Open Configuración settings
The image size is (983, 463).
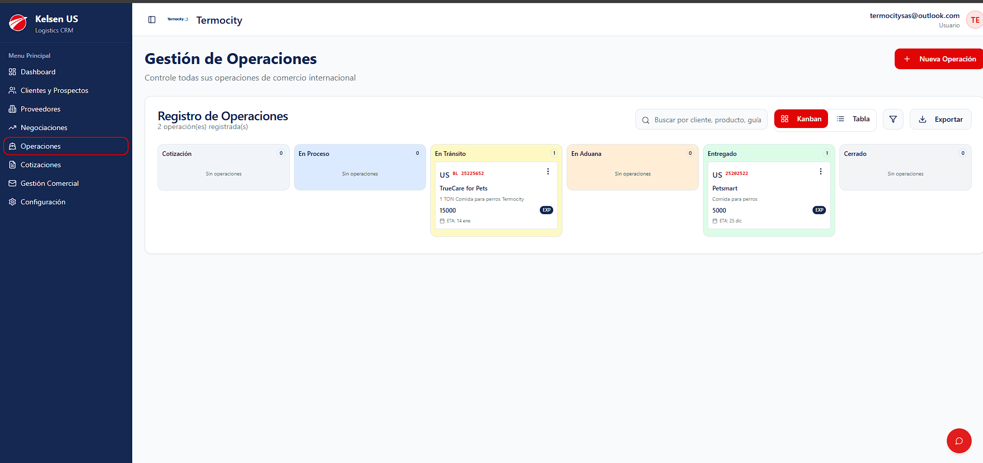click(x=66, y=202)
